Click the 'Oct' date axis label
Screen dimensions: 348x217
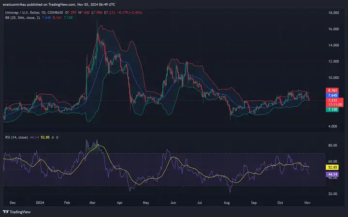280,203
